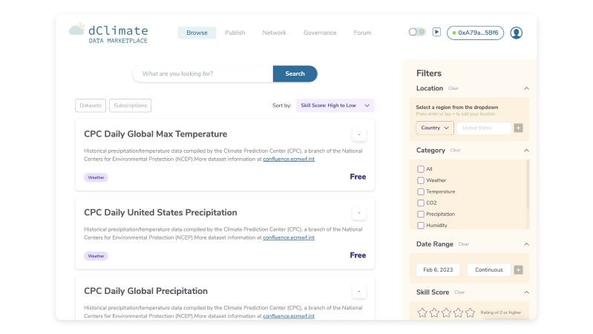Click the United States location input field

484,128
